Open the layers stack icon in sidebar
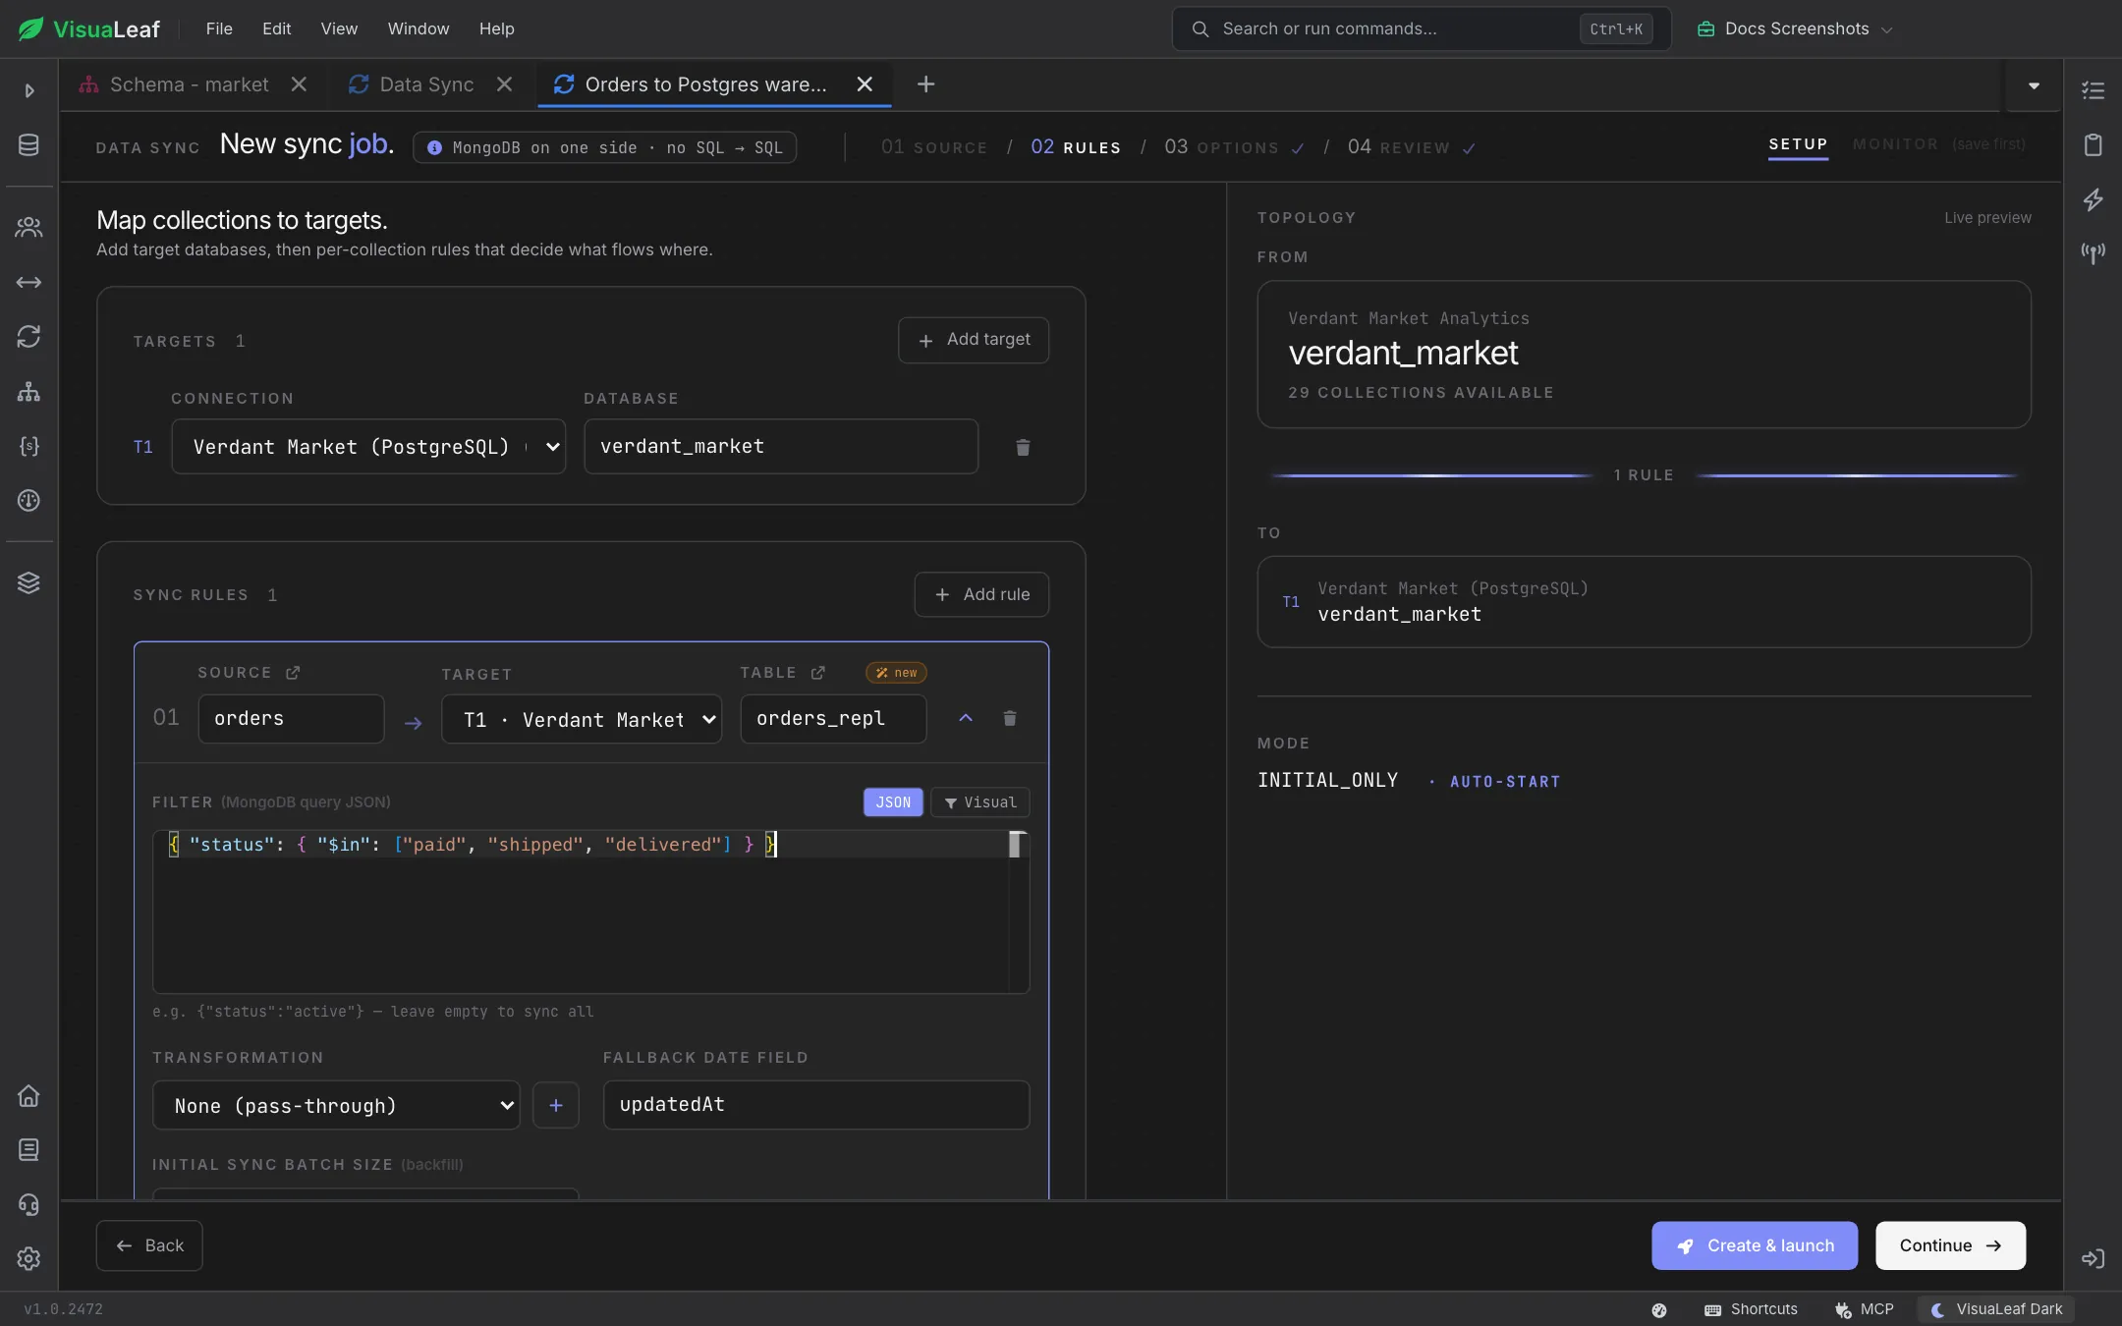 (28, 582)
